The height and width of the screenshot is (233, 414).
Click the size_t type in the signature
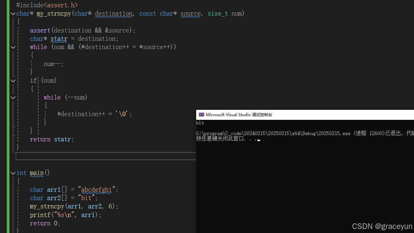pyautogui.click(x=218, y=14)
